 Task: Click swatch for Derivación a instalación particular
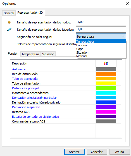106,98
